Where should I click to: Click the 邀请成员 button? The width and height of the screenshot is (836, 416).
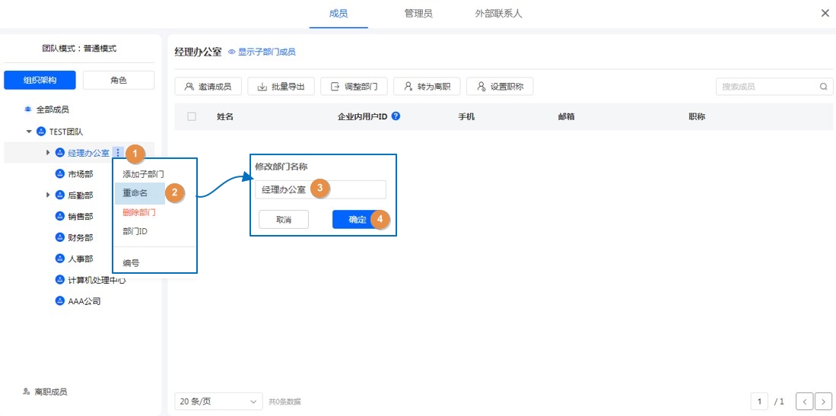pyautogui.click(x=208, y=87)
